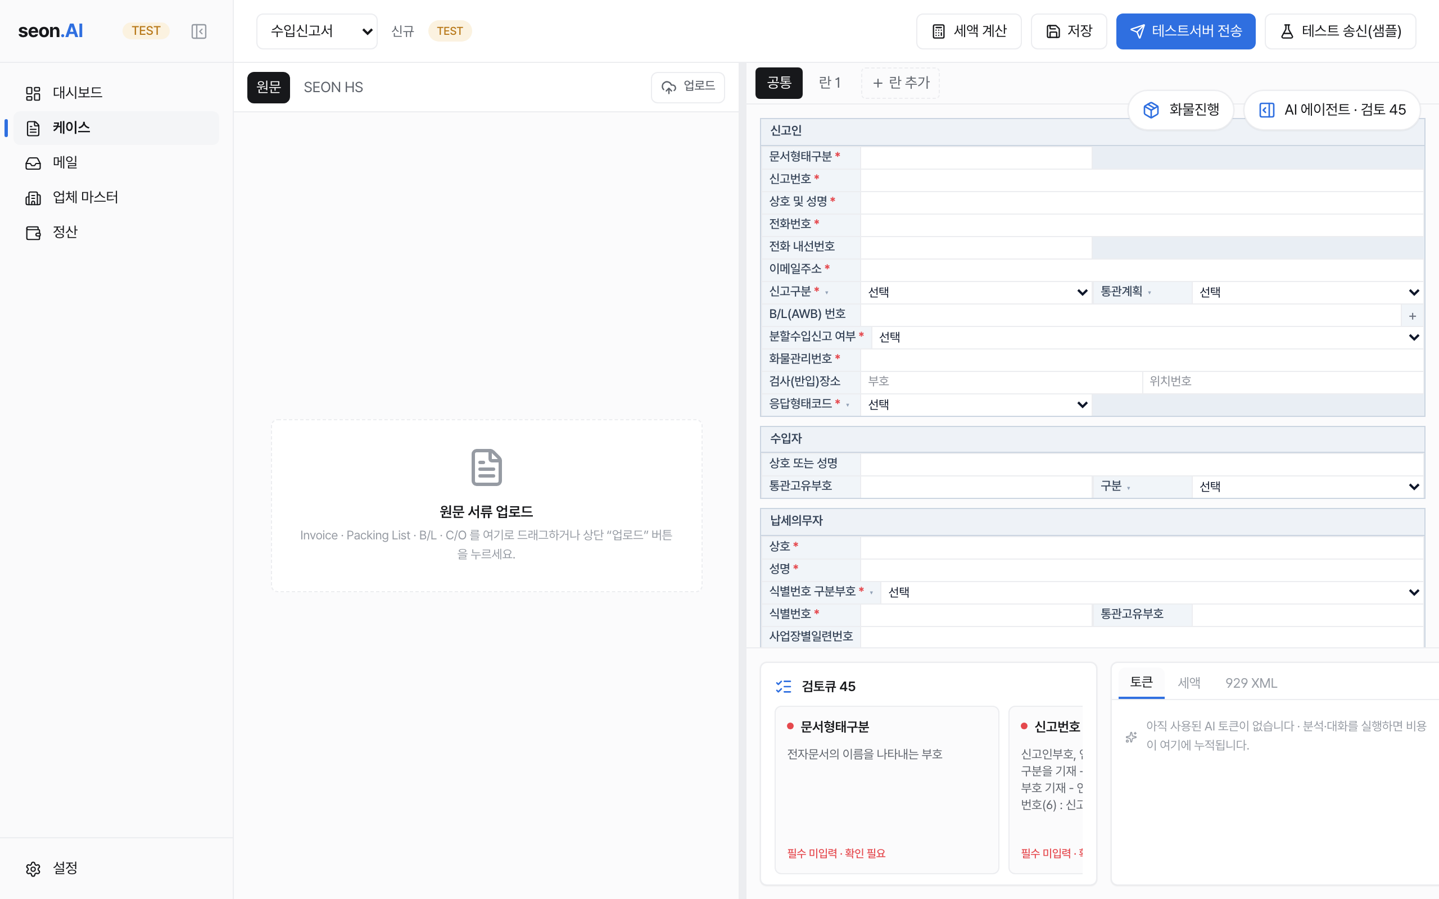Click the 검사(반입)장소 부호 field

tap(1001, 382)
